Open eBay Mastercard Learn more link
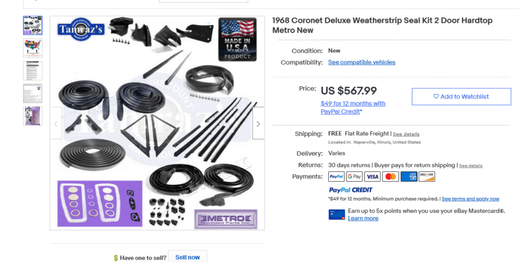This screenshot has width=519, height=262. 363,219
